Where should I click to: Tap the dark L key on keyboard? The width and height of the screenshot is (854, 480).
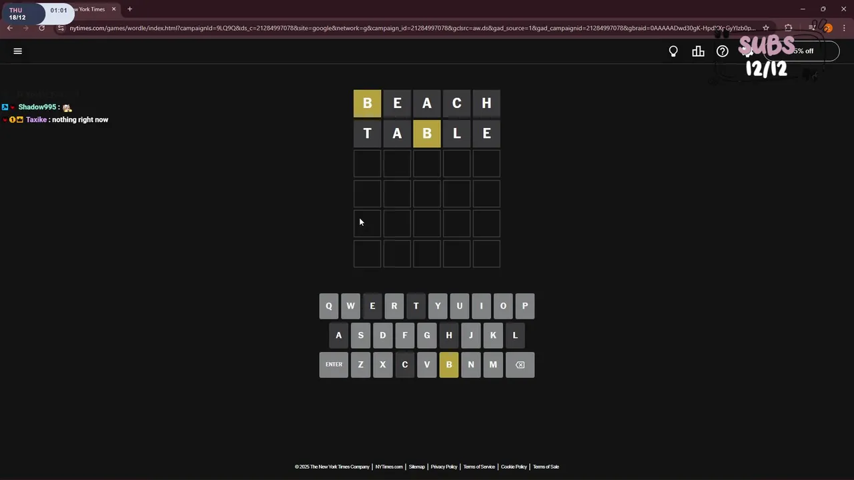pyautogui.click(x=515, y=335)
